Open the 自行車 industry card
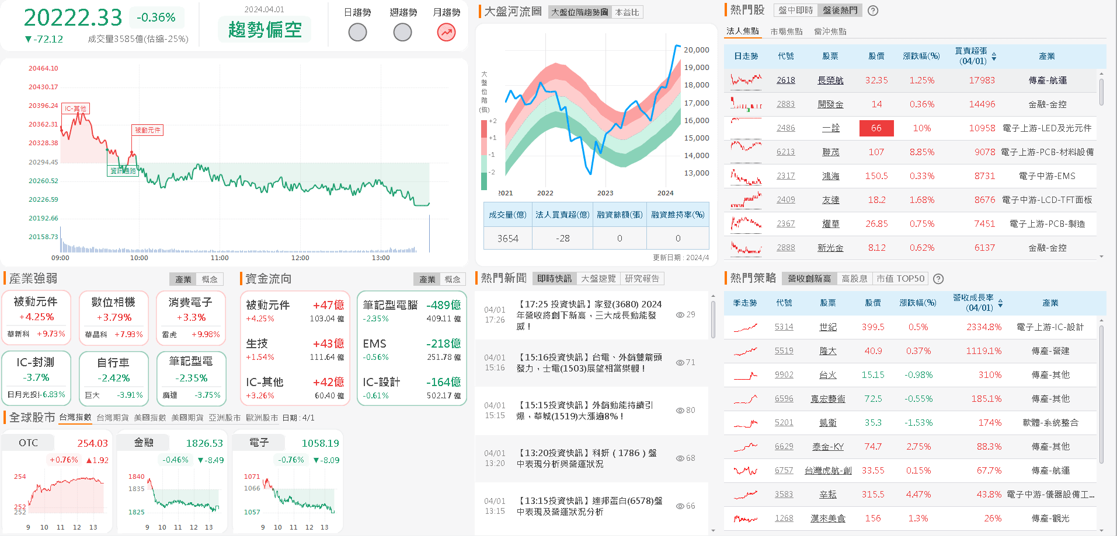Screen dimensions: 1117x536 [113, 378]
